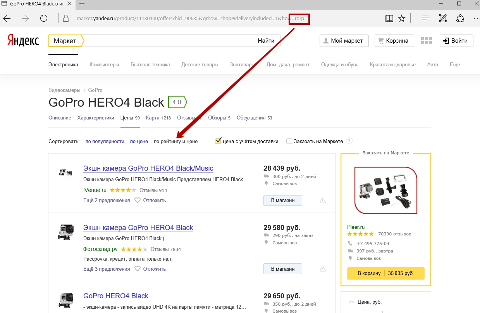Open the Фотосклад.ру shop link
The height and width of the screenshot is (313, 480).
coord(100,249)
